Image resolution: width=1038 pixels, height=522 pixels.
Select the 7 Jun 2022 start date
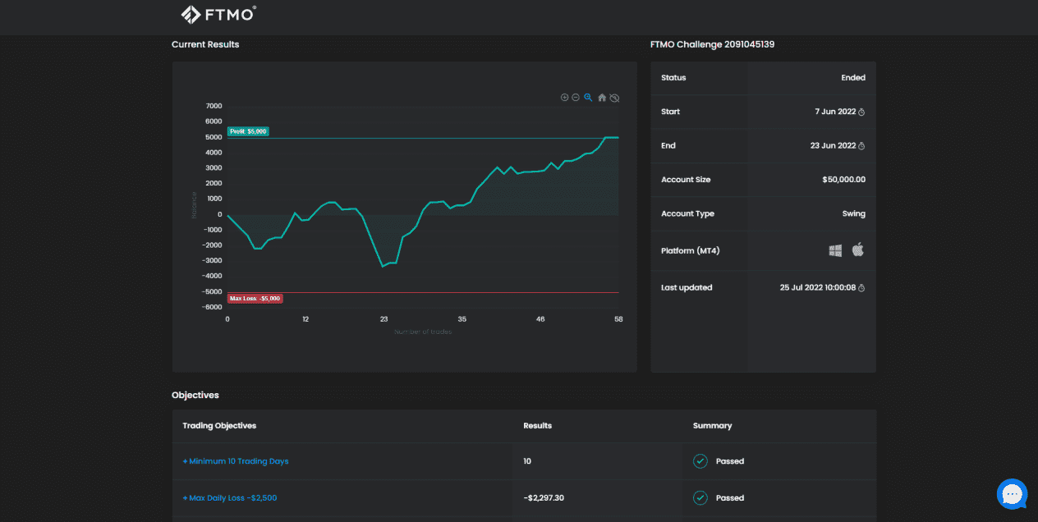click(837, 112)
